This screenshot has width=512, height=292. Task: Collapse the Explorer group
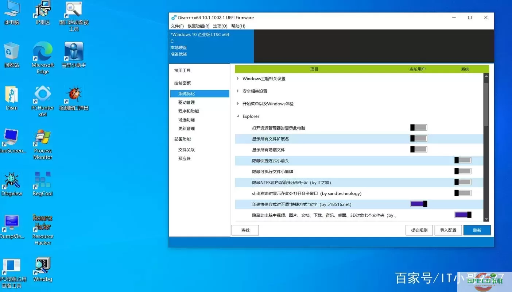click(x=238, y=116)
